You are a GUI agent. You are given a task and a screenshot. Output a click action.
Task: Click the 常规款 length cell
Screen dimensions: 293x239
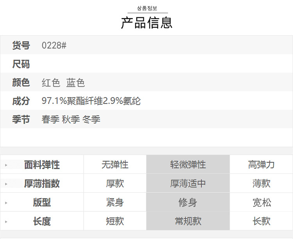pyautogui.click(x=188, y=221)
